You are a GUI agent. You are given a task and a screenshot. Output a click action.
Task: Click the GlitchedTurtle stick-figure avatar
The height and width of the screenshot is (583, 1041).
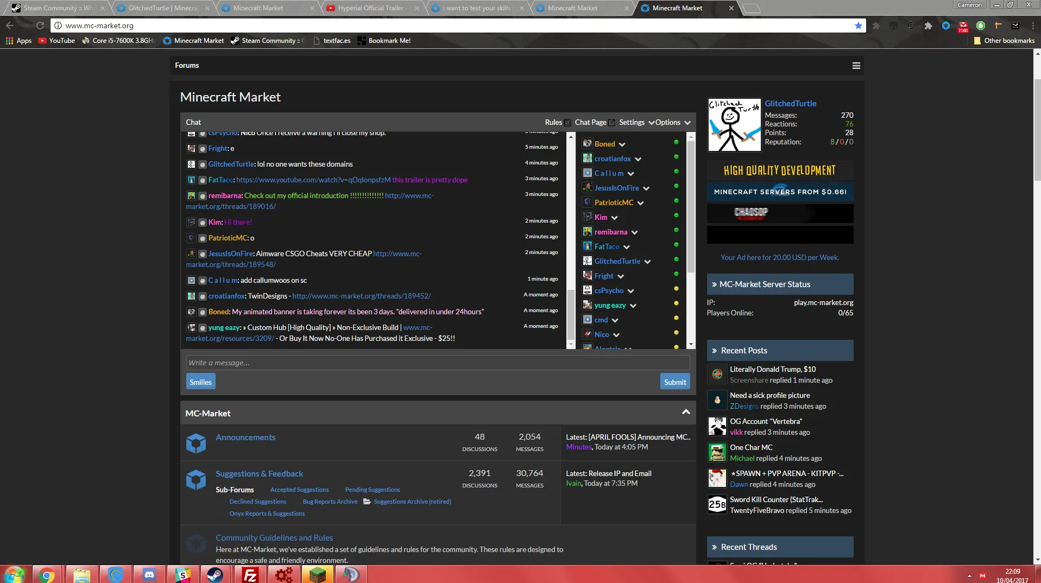click(734, 125)
